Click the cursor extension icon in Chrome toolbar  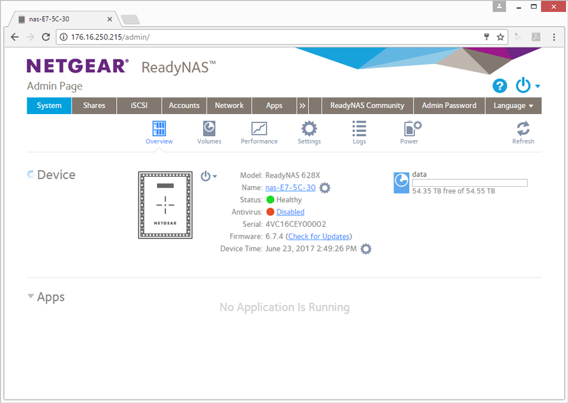click(519, 37)
